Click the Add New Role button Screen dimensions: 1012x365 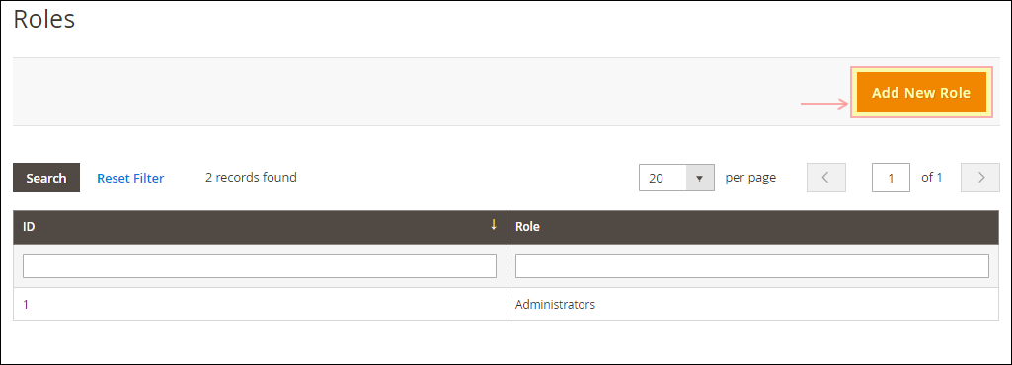tap(921, 93)
